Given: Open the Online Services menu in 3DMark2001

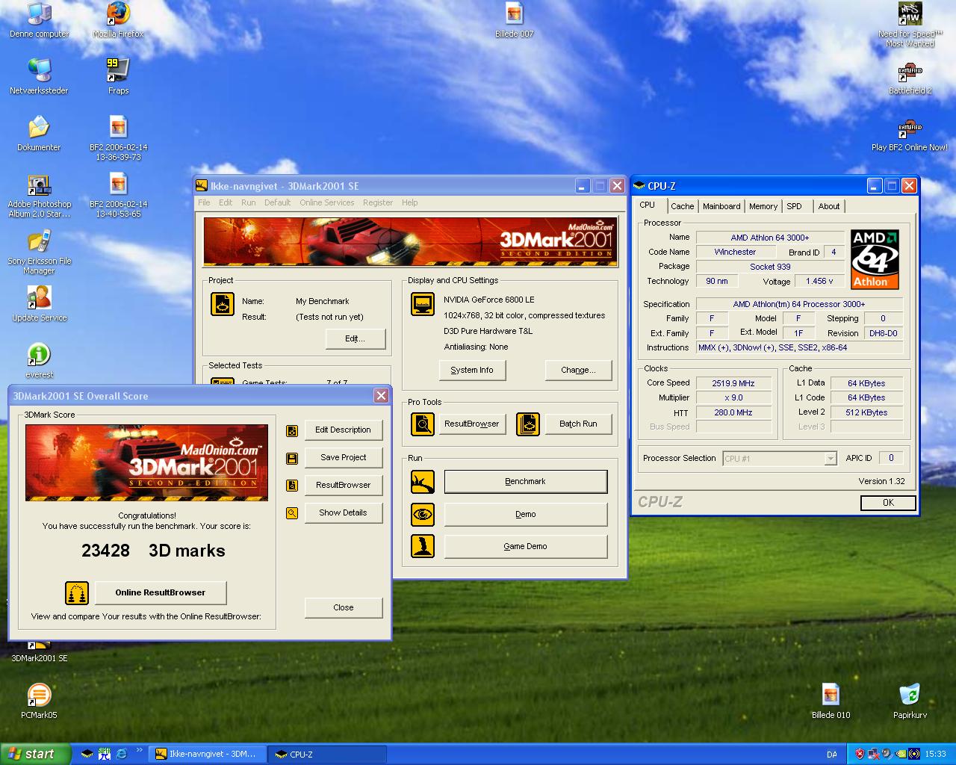Looking at the screenshot, I should (327, 202).
